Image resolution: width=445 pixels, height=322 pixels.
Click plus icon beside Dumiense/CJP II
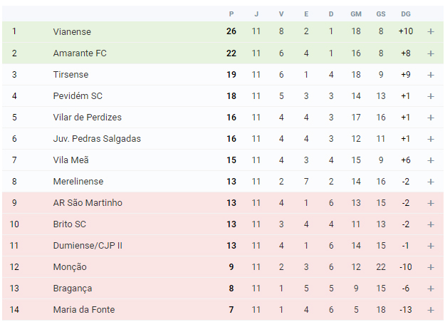point(431,246)
